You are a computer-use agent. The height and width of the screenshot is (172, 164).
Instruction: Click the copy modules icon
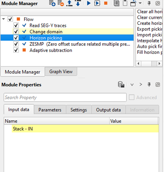pyautogui.click(x=117, y=3)
